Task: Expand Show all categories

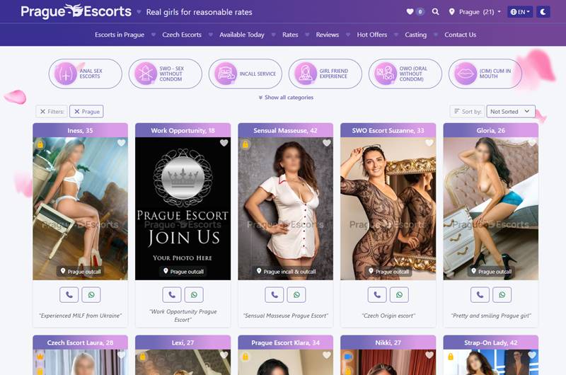Action: pyautogui.click(x=286, y=98)
